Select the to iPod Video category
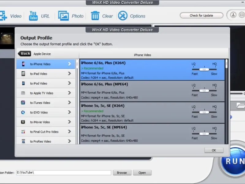This screenshot has width=245, height=184. (x=46, y=83)
